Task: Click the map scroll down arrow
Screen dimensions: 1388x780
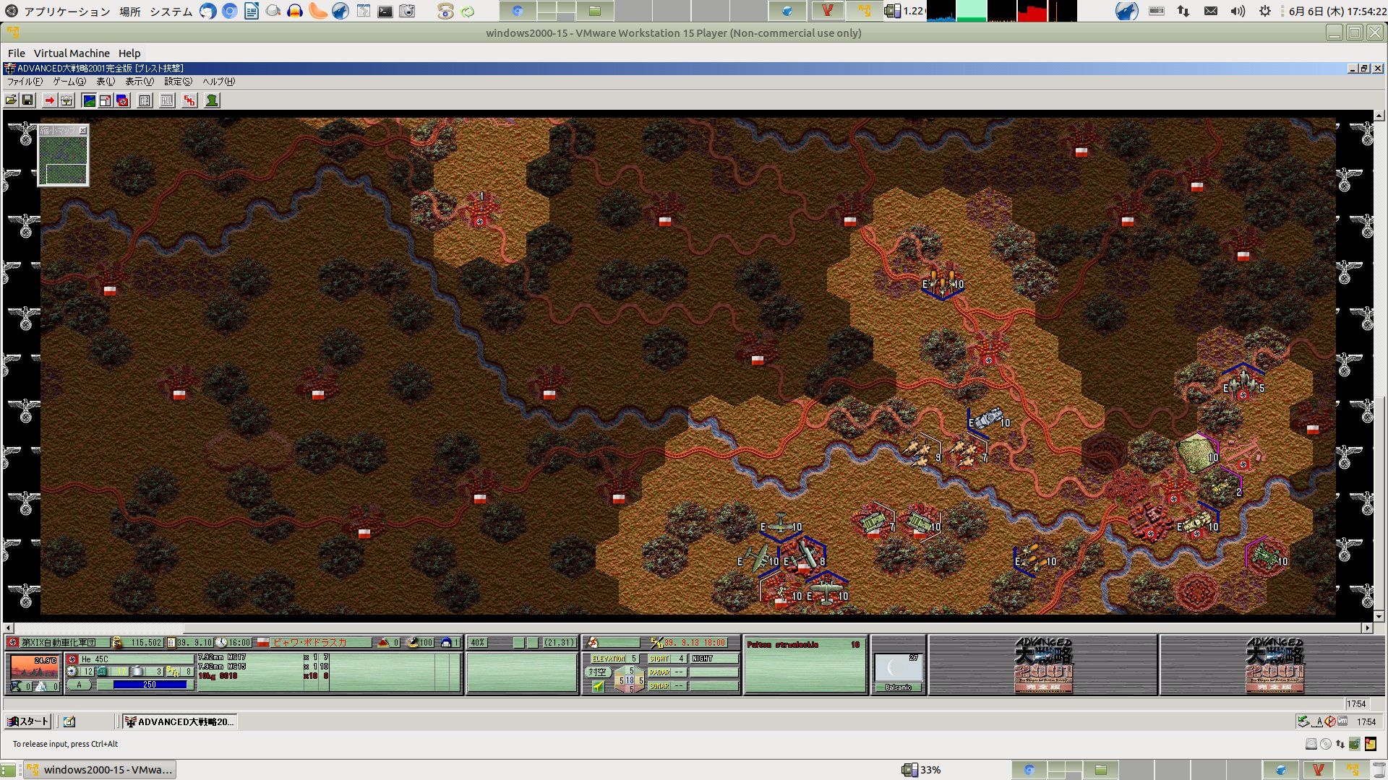Action: 1379,617
